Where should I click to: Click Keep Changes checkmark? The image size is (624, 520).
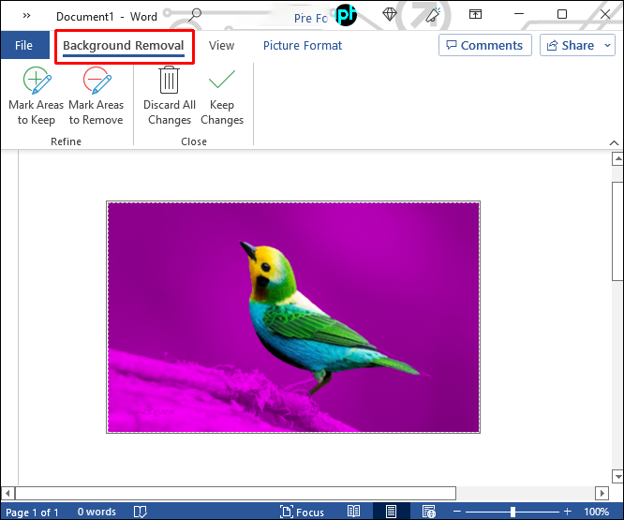(222, 79)
